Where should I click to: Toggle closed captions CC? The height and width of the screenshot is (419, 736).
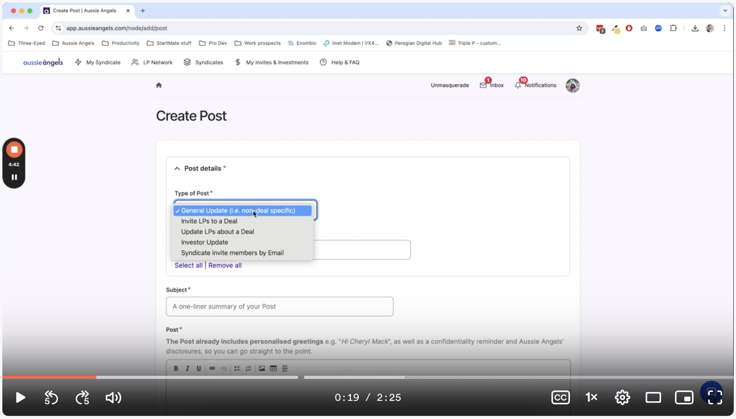561,397
